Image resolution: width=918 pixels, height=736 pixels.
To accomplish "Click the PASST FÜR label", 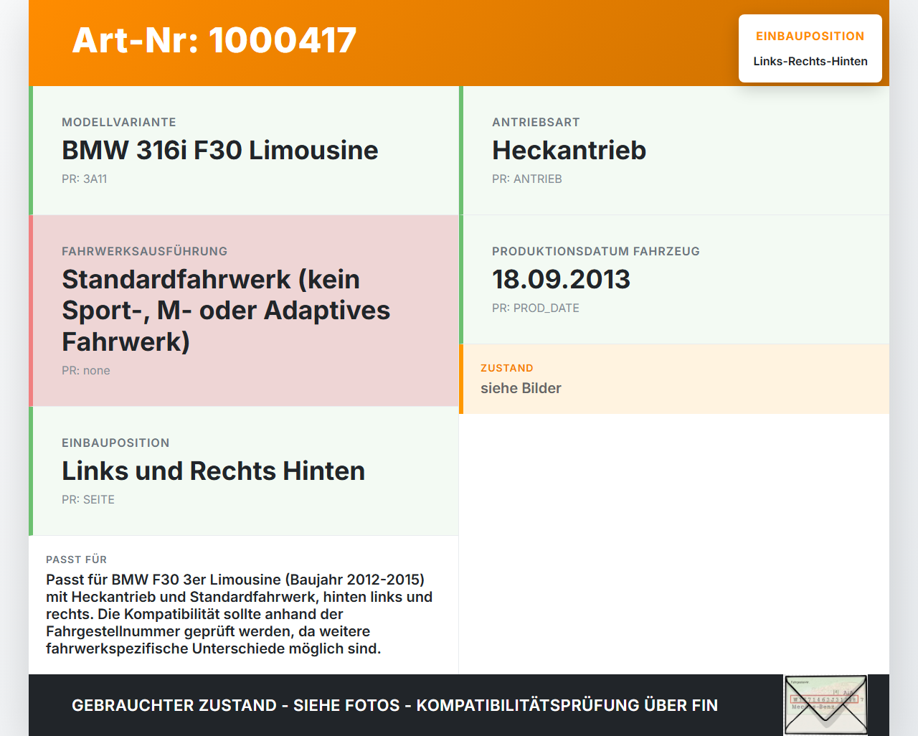I will point(77,560).
